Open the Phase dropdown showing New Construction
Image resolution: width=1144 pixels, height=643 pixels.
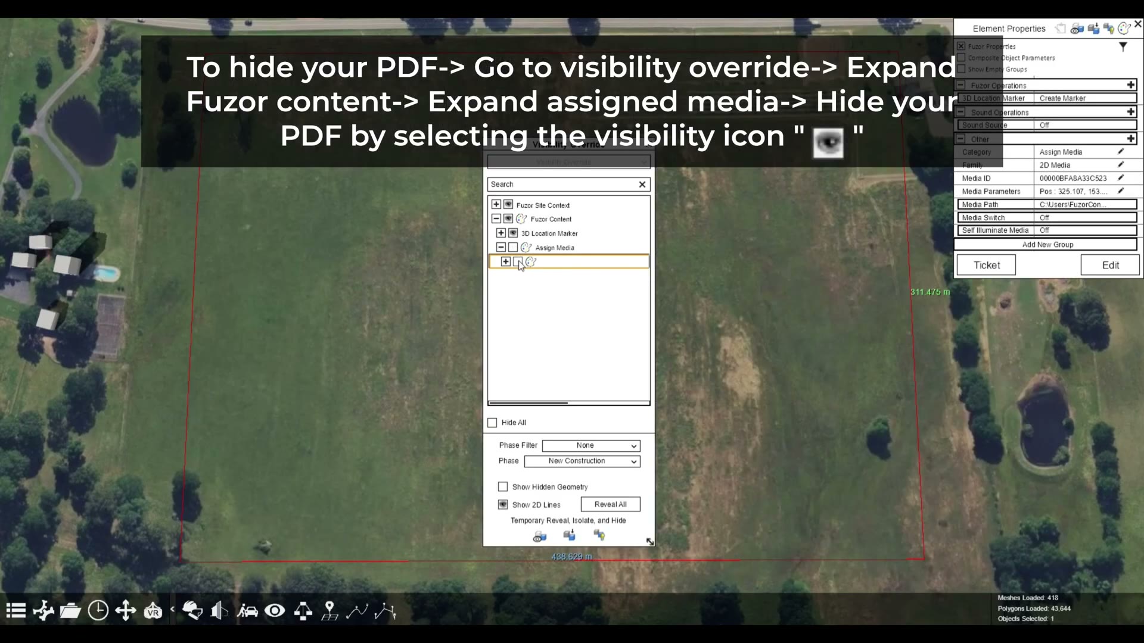click(x=582, y=461)
